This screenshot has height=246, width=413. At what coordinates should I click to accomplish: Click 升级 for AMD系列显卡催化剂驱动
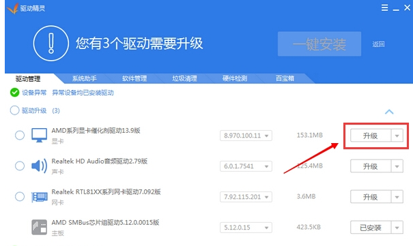[371, 136]
